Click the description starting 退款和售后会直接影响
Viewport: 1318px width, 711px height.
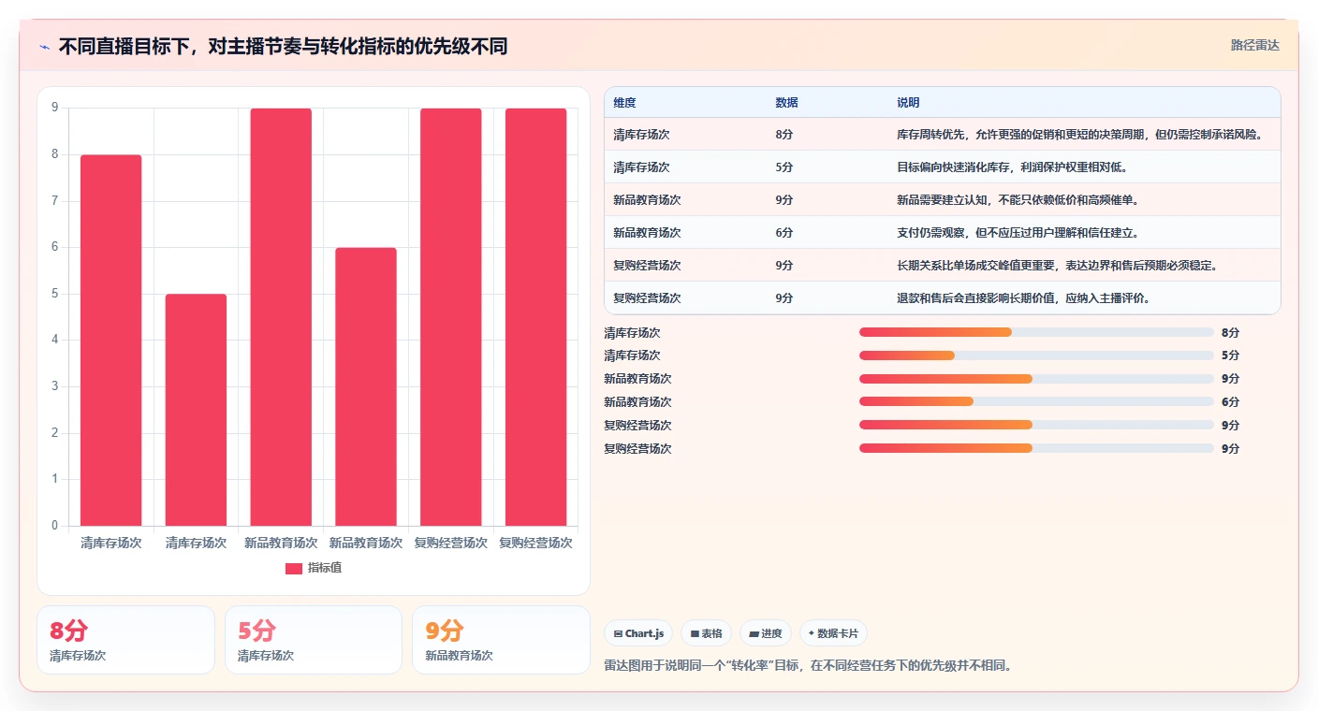point(1023,298)
